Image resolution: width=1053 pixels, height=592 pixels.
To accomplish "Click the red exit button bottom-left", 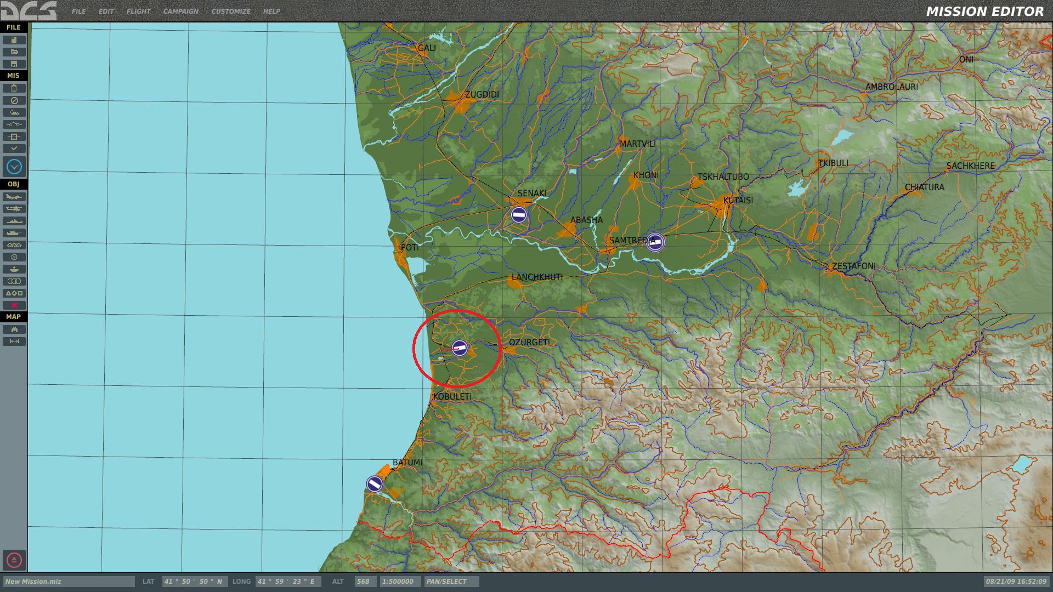I will pos(14,560).
